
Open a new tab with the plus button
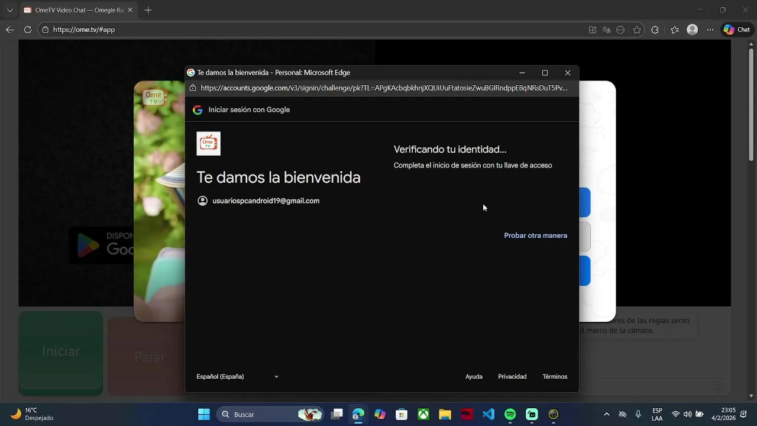pyautogui.click(x=148, y=10)
